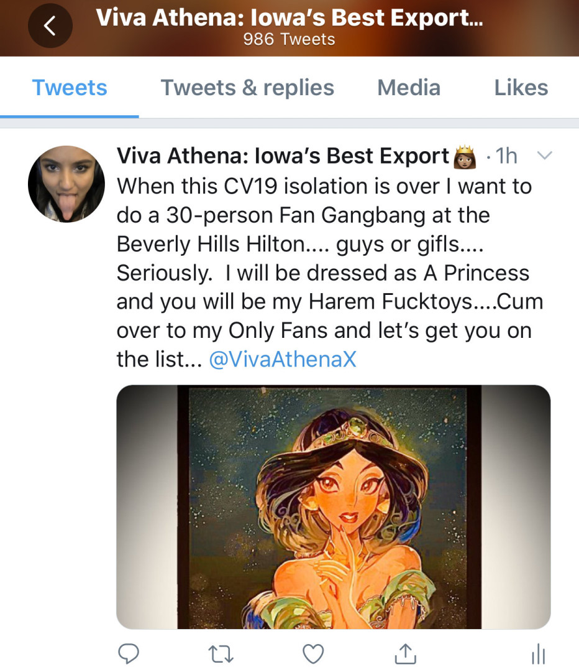Open the tweet author's profile avatar
This screenshot has height=672, width=579.
tap(66, 184)
